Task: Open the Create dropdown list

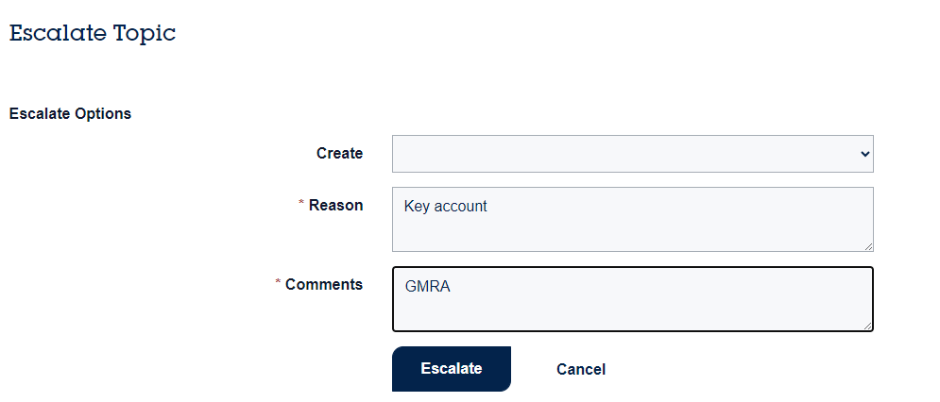Action: click(x=632, y=154)
